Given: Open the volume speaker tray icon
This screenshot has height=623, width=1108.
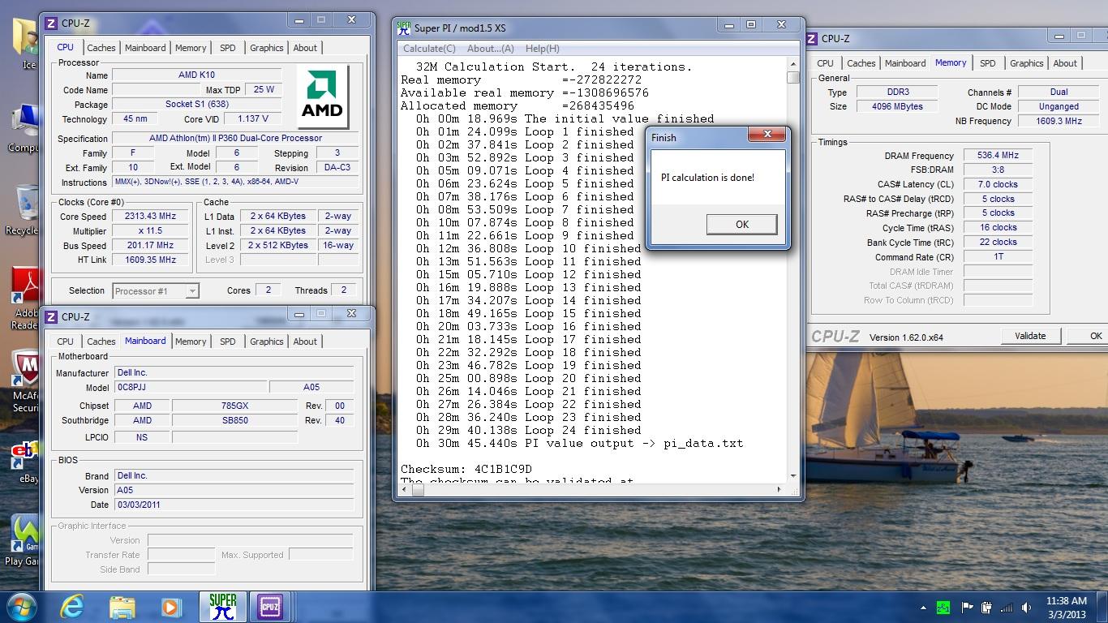Looking at the screenshot, I should 1027,608.
